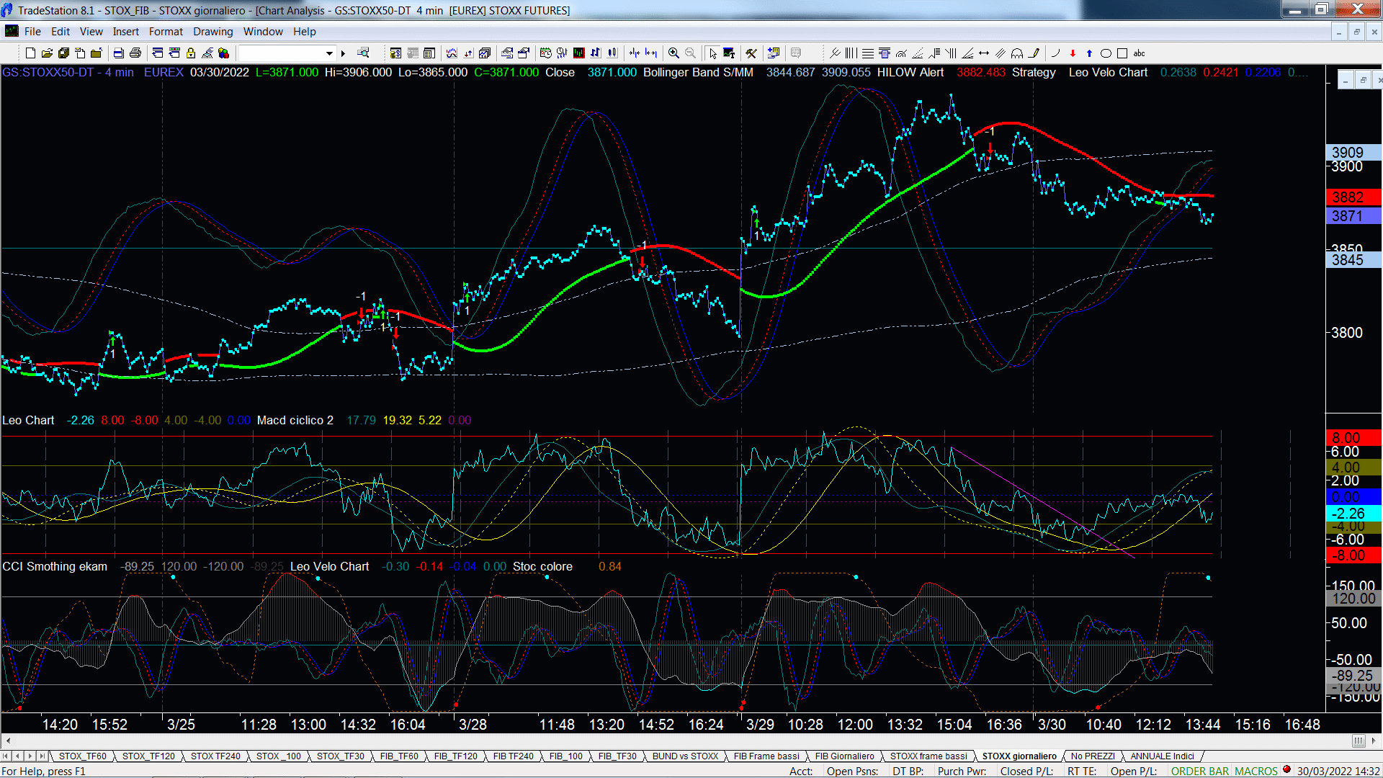Click the New document icon

click(30, 53)
